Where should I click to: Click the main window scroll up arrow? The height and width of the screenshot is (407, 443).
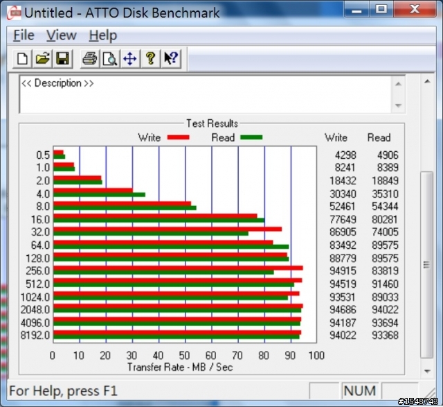(427, 82)
